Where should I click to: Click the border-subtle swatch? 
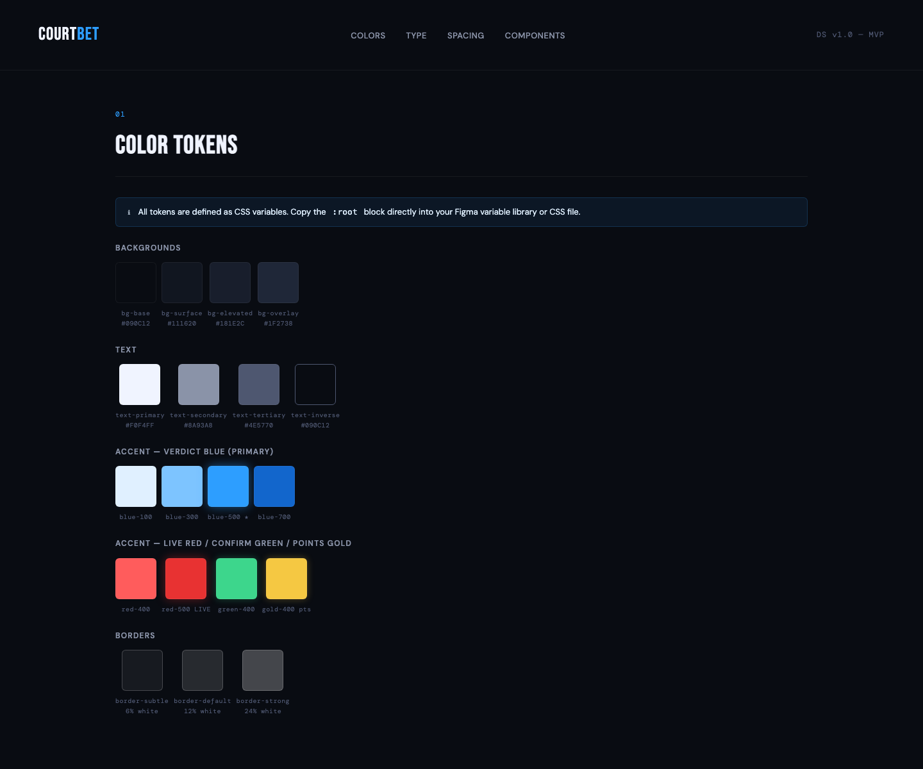(x=142, y=670)
